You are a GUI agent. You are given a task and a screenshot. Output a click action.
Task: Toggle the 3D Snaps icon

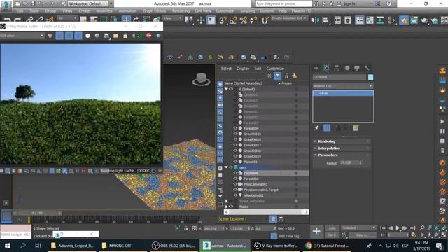pyautogui.click(x=223, y=20)
